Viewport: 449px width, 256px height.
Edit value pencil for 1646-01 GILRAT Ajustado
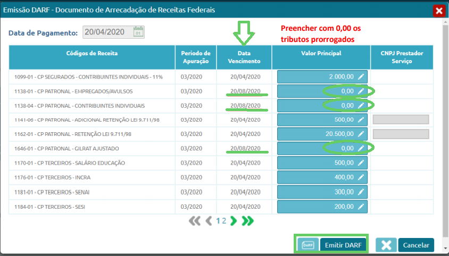point(361,149)
